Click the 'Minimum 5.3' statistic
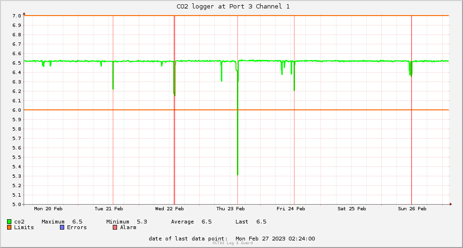Screen dimensions: 463x248 [126, 222]
